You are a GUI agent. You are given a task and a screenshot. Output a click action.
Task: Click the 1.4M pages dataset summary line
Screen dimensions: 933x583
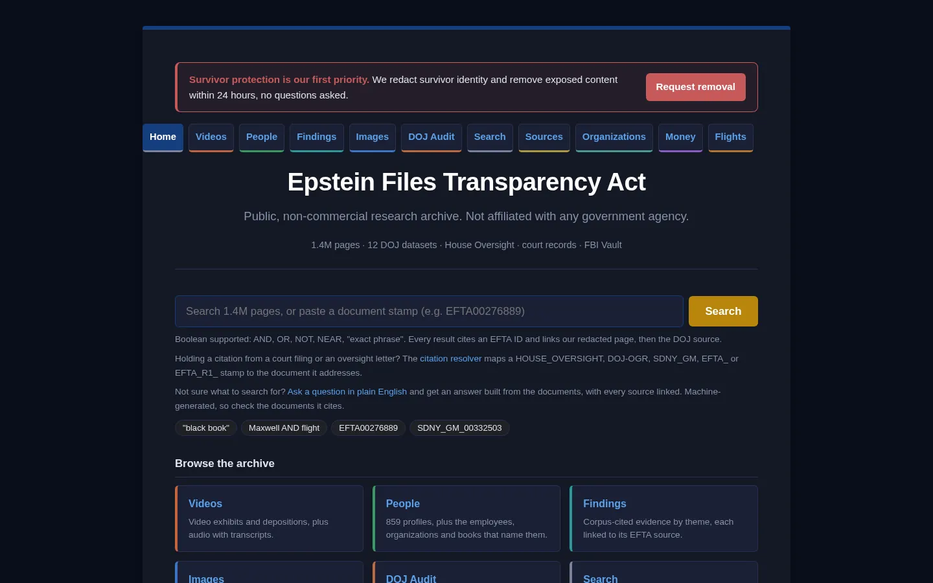click(x=466, y=245)
